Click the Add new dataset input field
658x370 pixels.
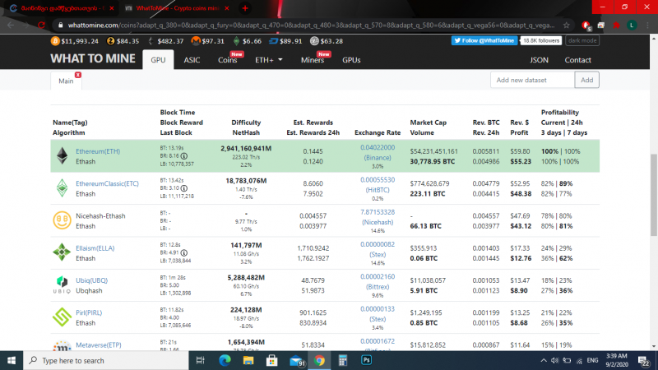(531, 80)
